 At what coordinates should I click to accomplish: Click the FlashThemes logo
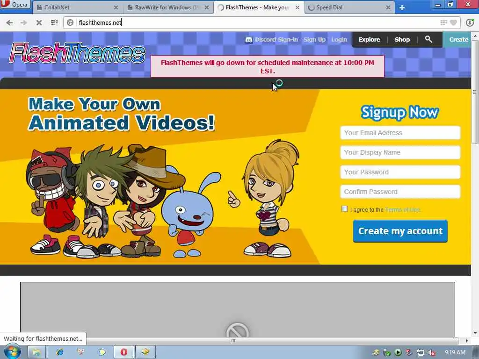pos(77,52)
